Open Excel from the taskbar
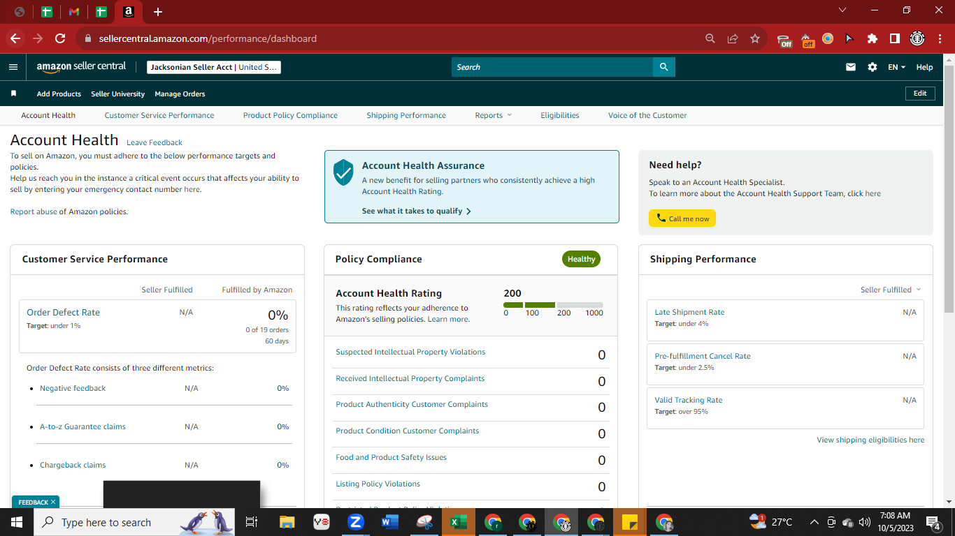This screenshot has height=536, width=955. (458, 522)
